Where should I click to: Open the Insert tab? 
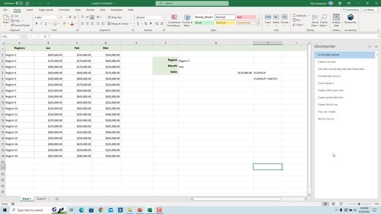click(29, 10)
